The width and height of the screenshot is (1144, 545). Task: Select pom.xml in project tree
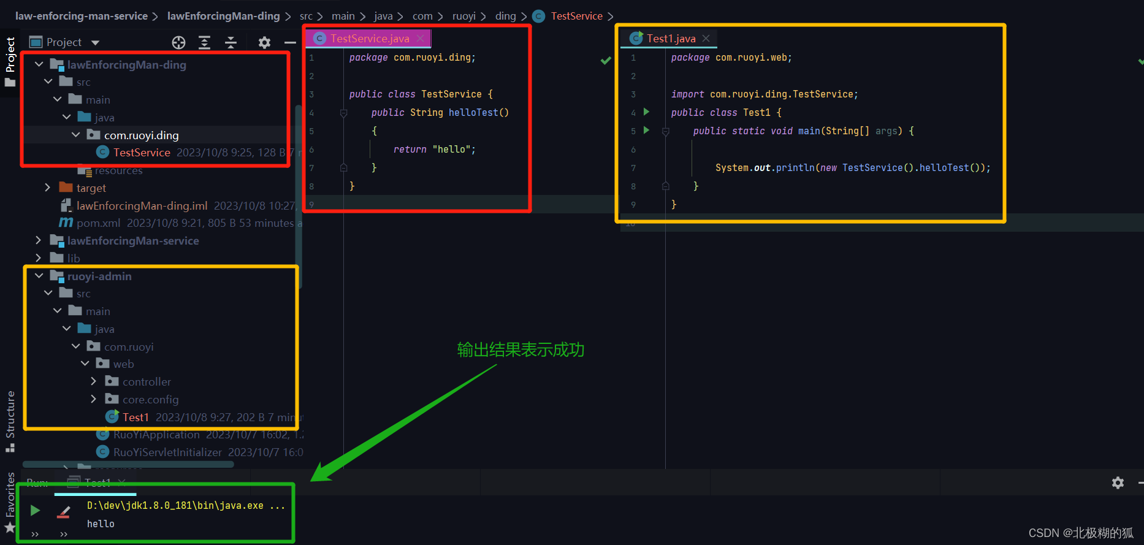[x=98, y=223]
